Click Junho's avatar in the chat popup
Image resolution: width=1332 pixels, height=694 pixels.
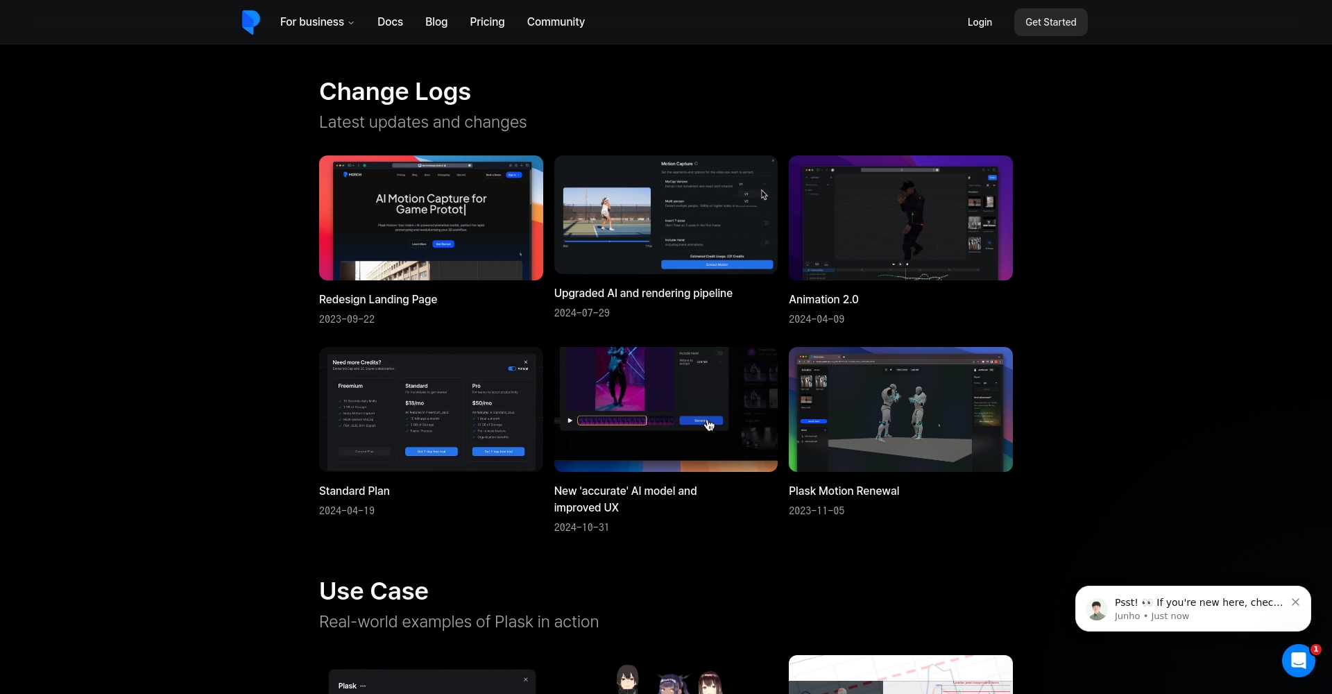1097,609
